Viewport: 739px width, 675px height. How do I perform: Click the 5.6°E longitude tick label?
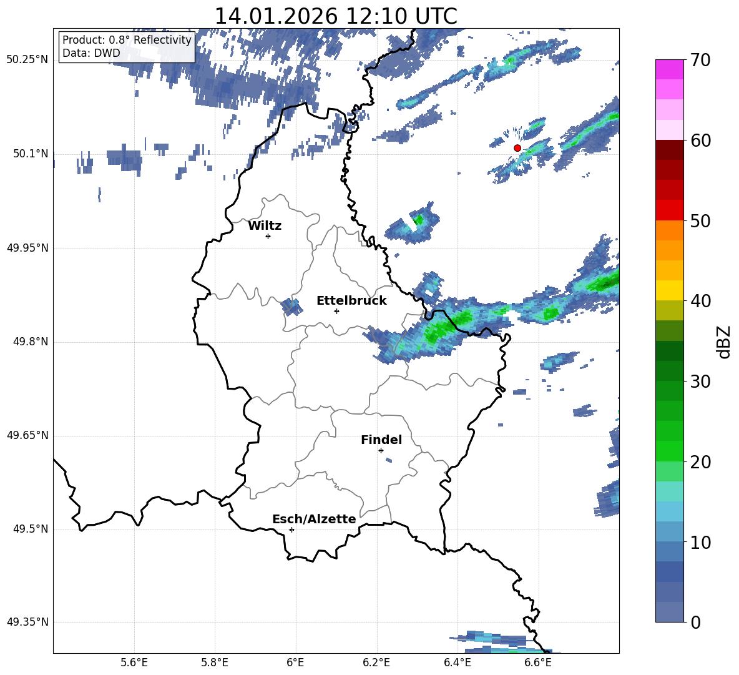[134, 663]
